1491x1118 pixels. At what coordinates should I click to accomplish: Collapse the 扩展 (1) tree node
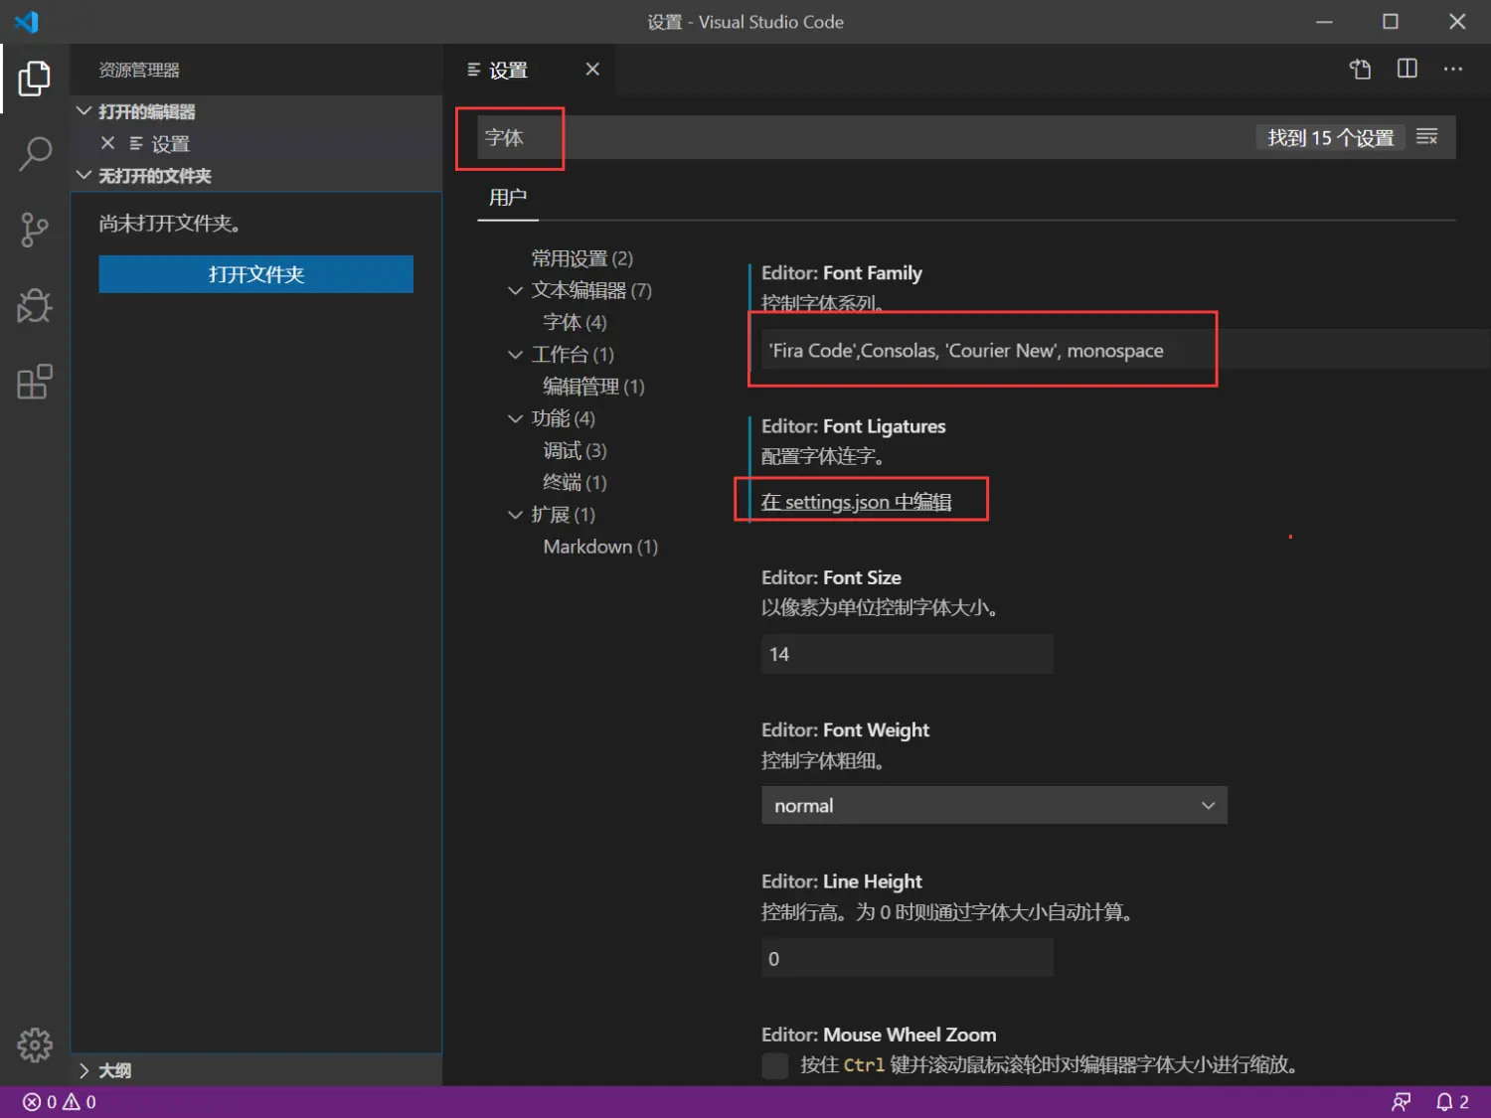pyautogui.click(x=515, y=514)
